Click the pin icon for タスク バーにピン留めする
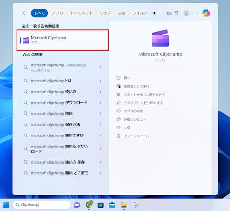 tap(118, 103)
